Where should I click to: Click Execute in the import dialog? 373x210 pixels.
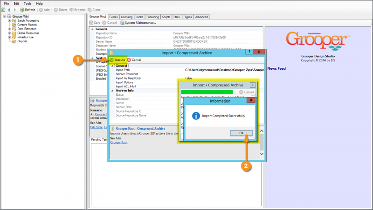(117, 60)
